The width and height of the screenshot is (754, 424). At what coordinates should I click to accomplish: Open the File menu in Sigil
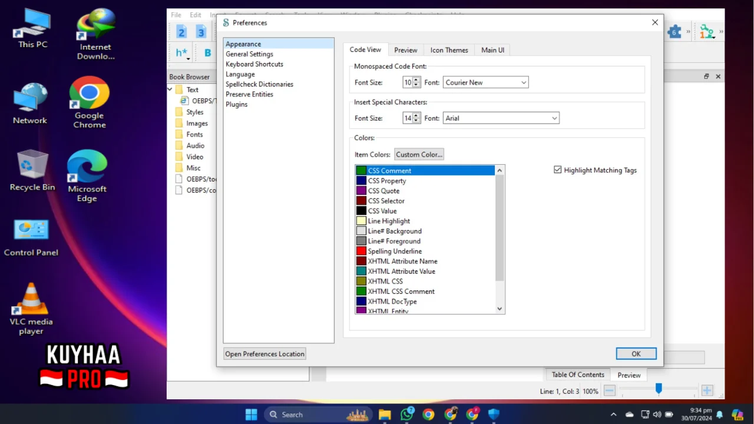[176, 15]
